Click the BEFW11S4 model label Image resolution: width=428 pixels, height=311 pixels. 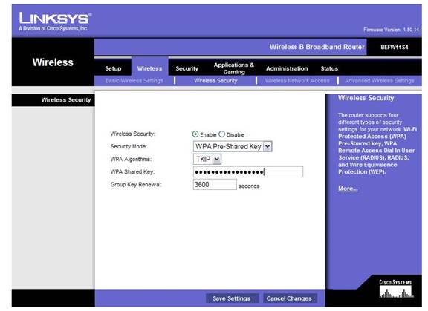(395, 48)
